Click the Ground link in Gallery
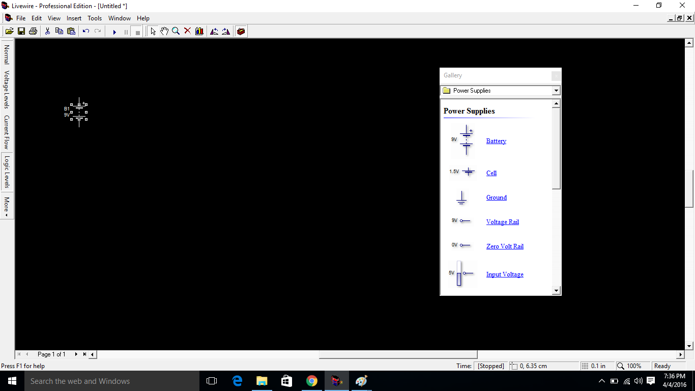Viewport: 695px width, 391px height. 497,198
